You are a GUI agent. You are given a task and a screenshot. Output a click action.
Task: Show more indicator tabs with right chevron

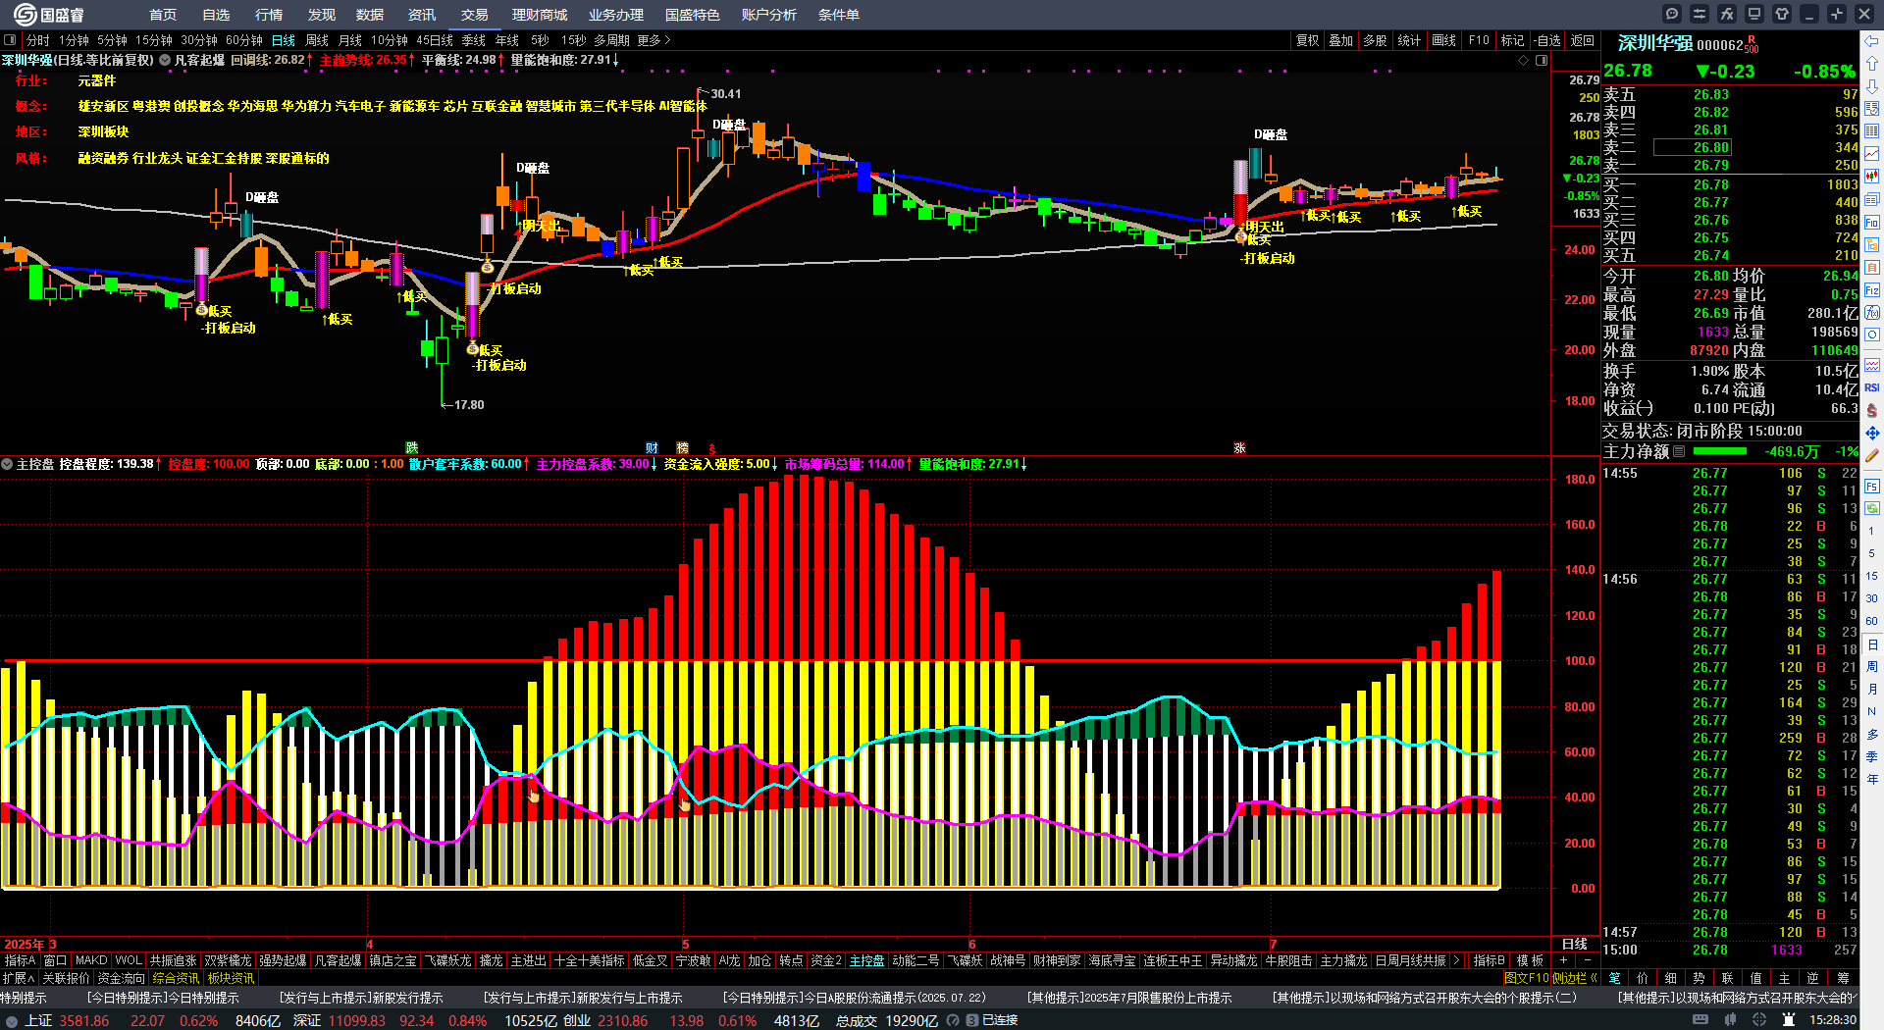pyautogui.click(x=1456, y=960)
